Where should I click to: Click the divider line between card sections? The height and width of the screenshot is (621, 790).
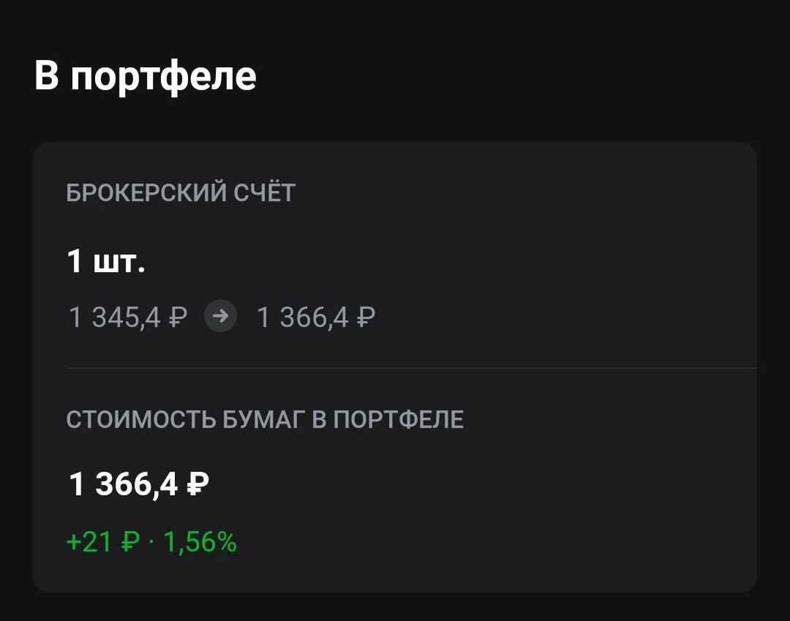411,368
